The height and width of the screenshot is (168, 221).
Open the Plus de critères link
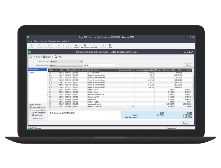coord(38,118)
